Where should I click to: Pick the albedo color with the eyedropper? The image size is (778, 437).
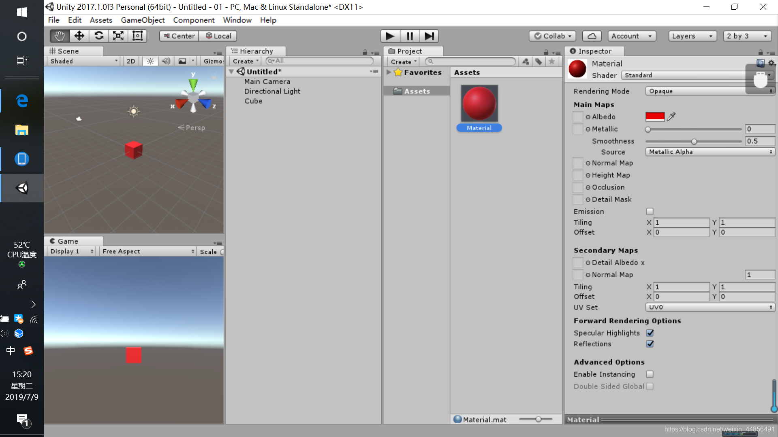[x=671, y=117]
